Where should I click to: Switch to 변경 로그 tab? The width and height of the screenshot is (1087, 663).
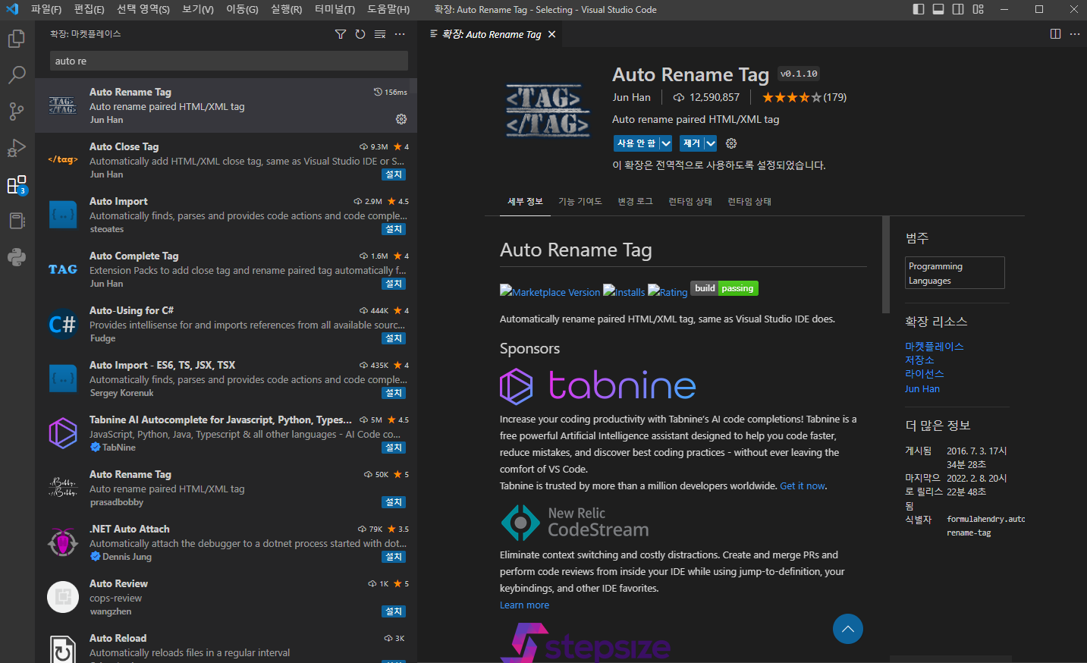pos(635,202)
